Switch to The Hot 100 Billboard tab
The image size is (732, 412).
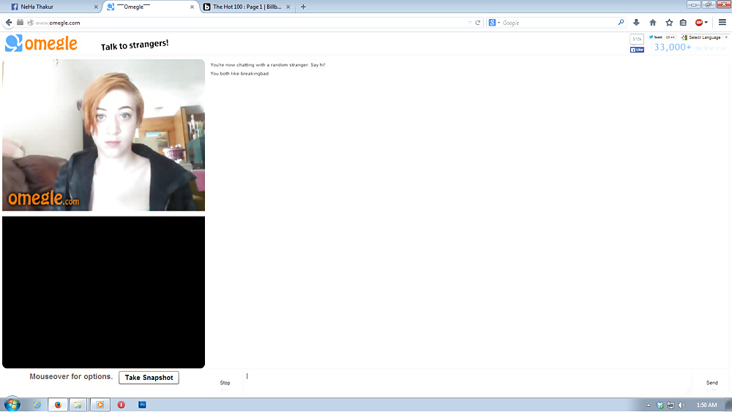click(247, 7)
